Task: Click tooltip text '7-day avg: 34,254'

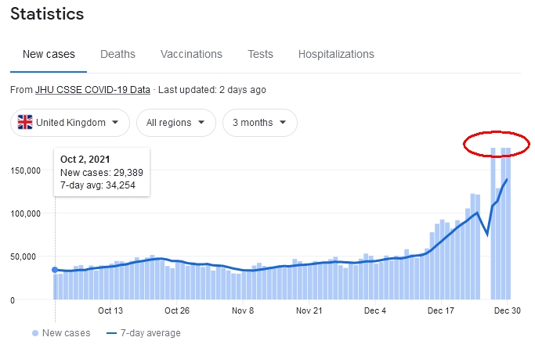Action: (x=98, y=185)
